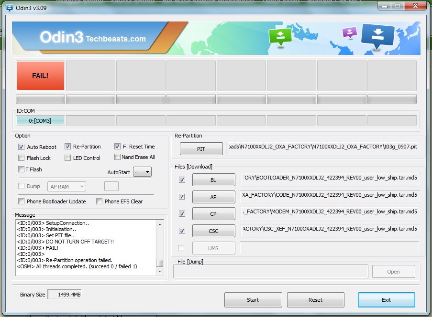
Task: Click 'Re-Partition operation failed.' log line
Action: 65,260
